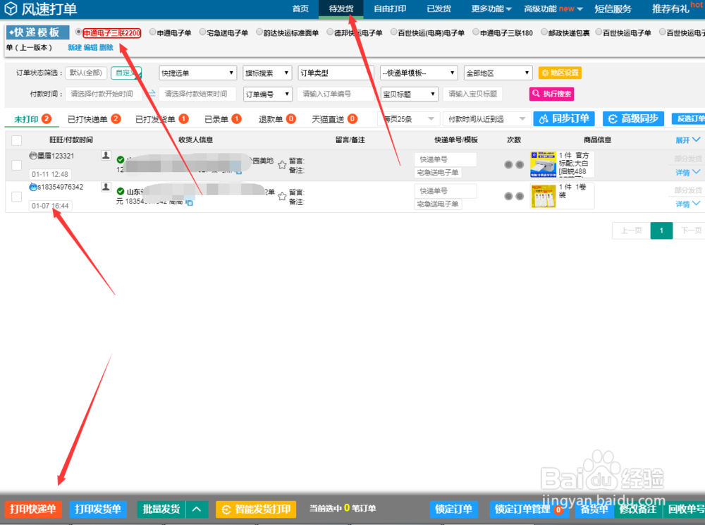705x525 pixels.
Task: Click the 同步订单 button
Action: 564,118
